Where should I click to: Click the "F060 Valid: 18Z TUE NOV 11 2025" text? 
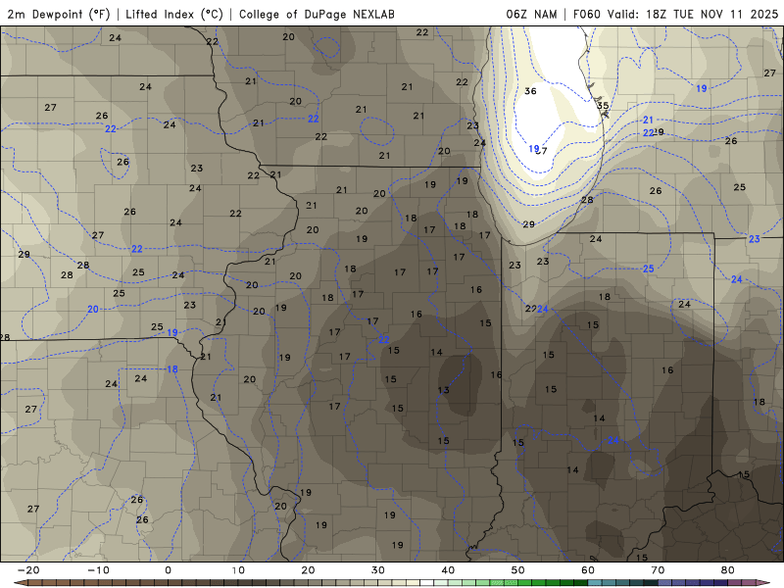coord(675,14)
